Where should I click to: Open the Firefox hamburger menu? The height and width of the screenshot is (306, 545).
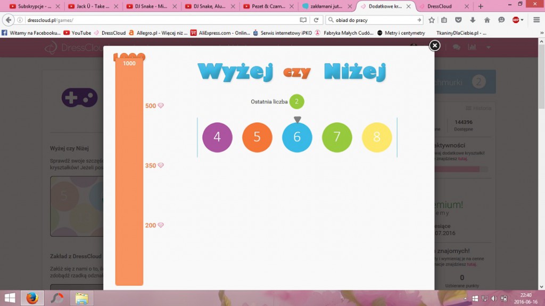(535, 20)
